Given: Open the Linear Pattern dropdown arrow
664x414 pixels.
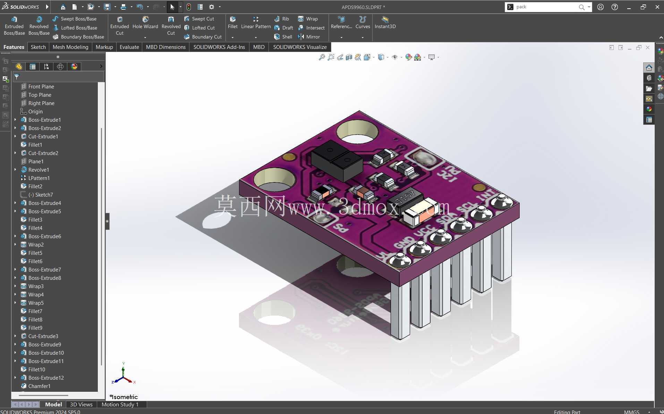Looking at the screenshot, I should pyautogui.click(x=256, y=37).
